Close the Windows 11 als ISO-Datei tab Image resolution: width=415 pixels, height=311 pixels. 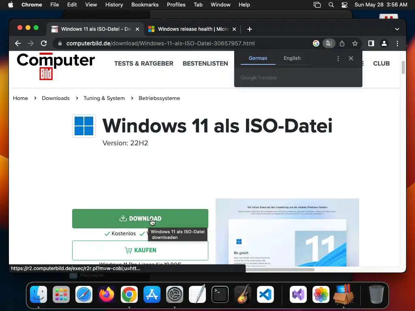[137, 29]
